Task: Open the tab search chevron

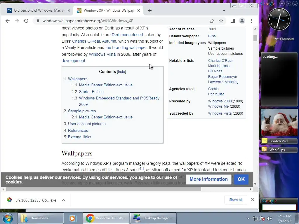Action: tap(224, 10)
